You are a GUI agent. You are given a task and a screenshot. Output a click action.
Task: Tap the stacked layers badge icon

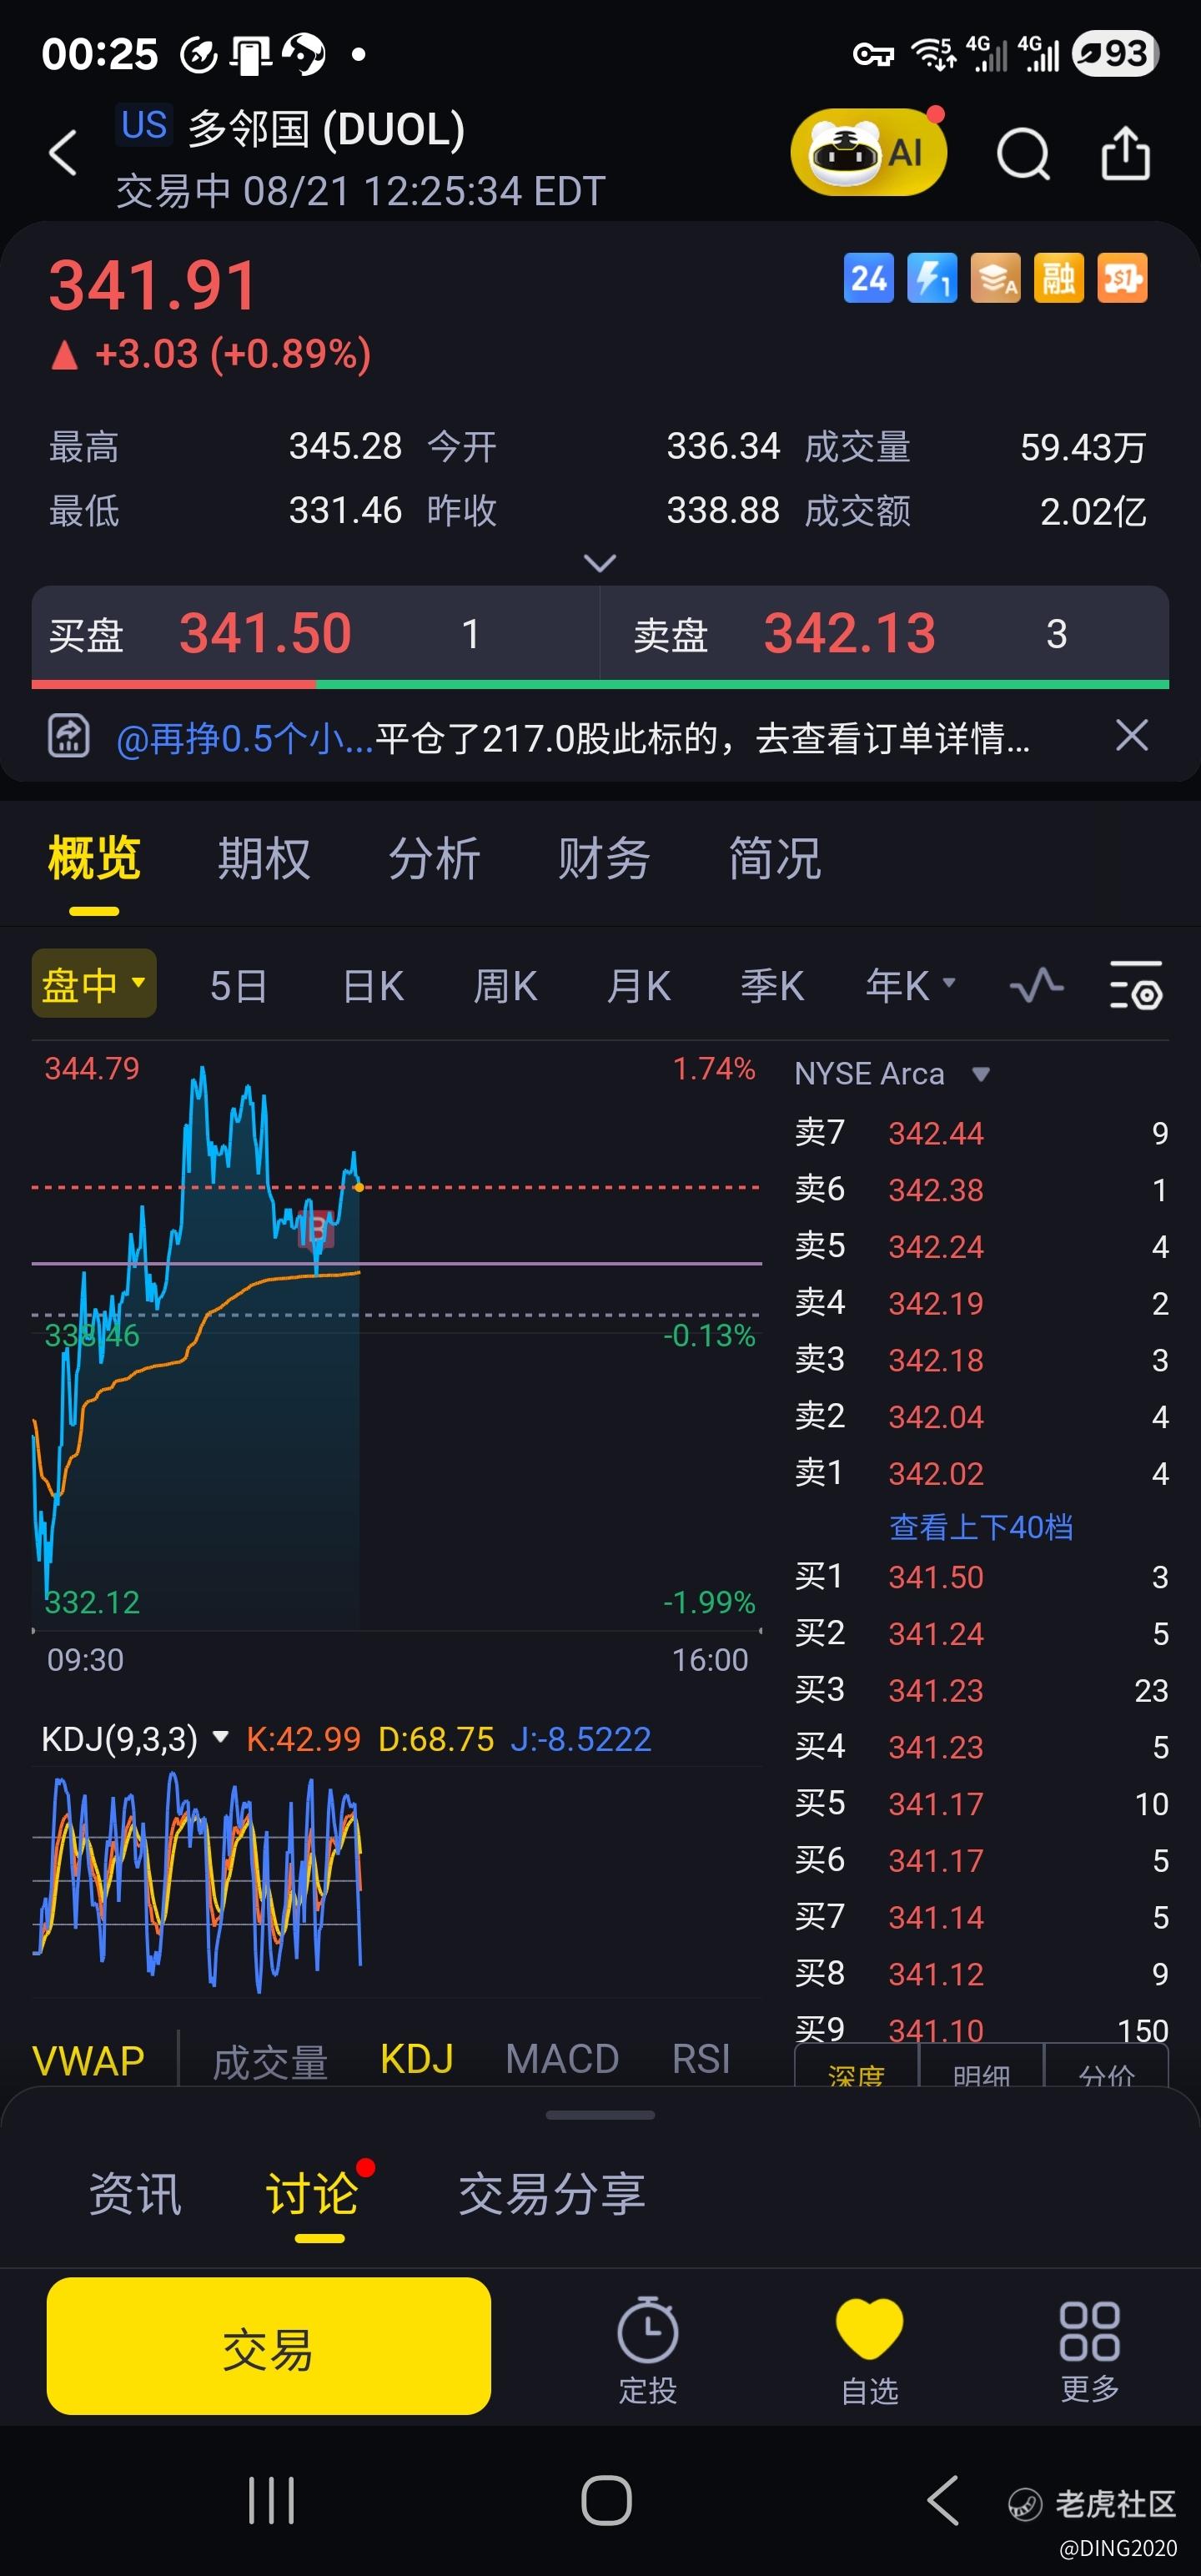point(995,278)
